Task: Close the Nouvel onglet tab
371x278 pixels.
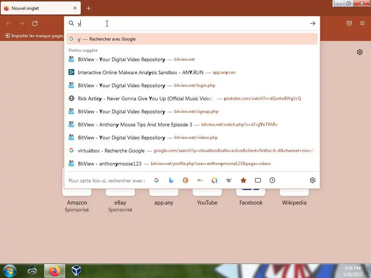Action: pyautogui.click(x=75, y=8)
